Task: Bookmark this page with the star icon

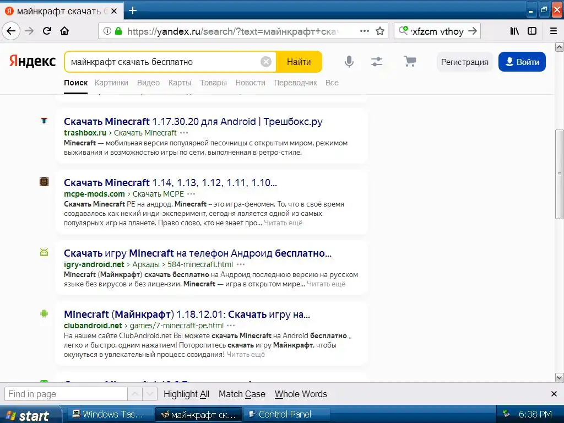Action: (380, 31)
